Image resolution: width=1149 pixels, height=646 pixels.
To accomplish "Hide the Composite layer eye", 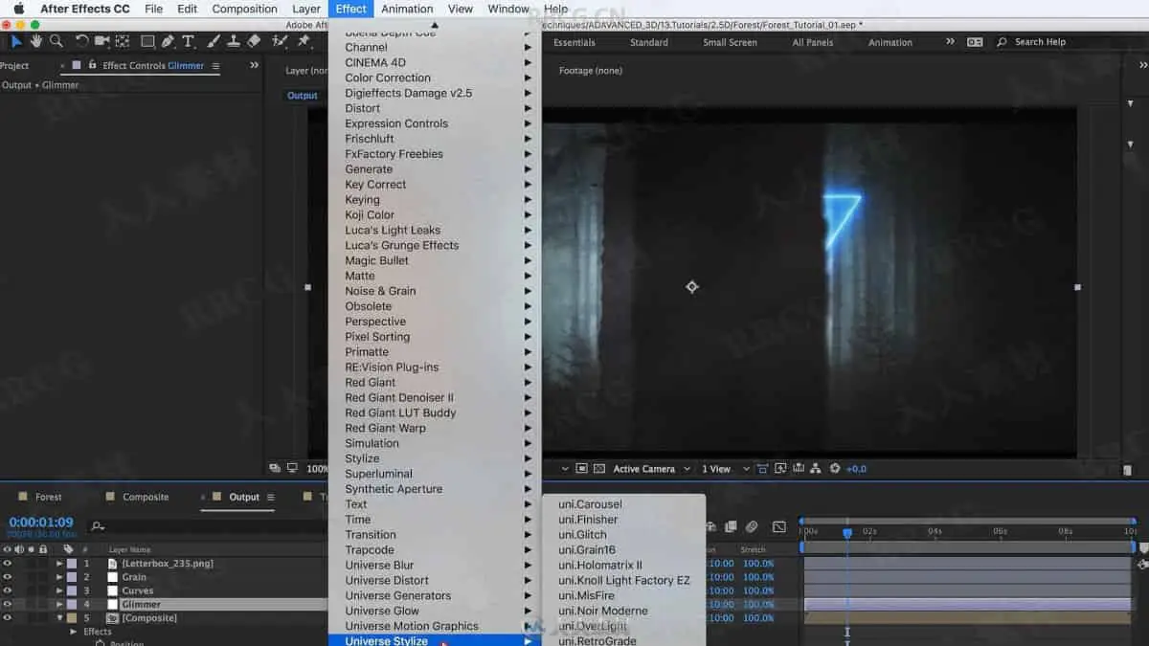I will pos(7,618).
